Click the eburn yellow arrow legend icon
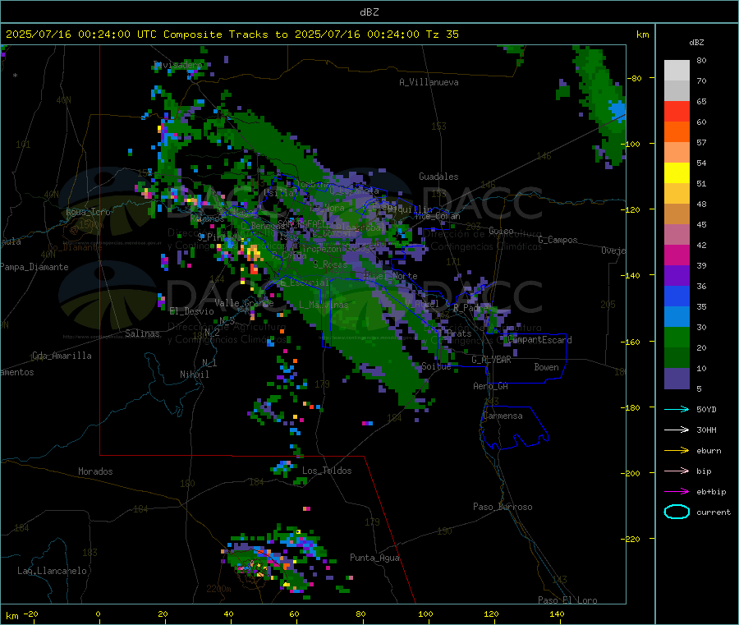 tap(677, 450)
